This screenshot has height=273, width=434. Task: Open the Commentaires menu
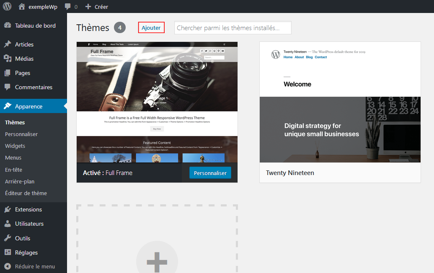34,87
